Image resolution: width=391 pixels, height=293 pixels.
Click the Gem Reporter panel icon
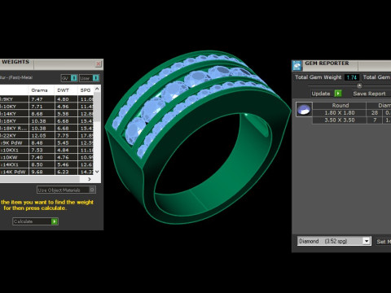coord(297,66)
